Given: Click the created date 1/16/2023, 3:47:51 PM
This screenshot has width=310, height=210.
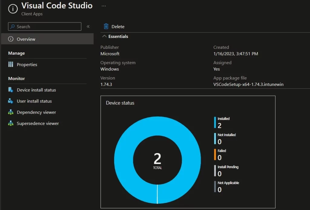Looking at the screenshot, I should [236, 54].
